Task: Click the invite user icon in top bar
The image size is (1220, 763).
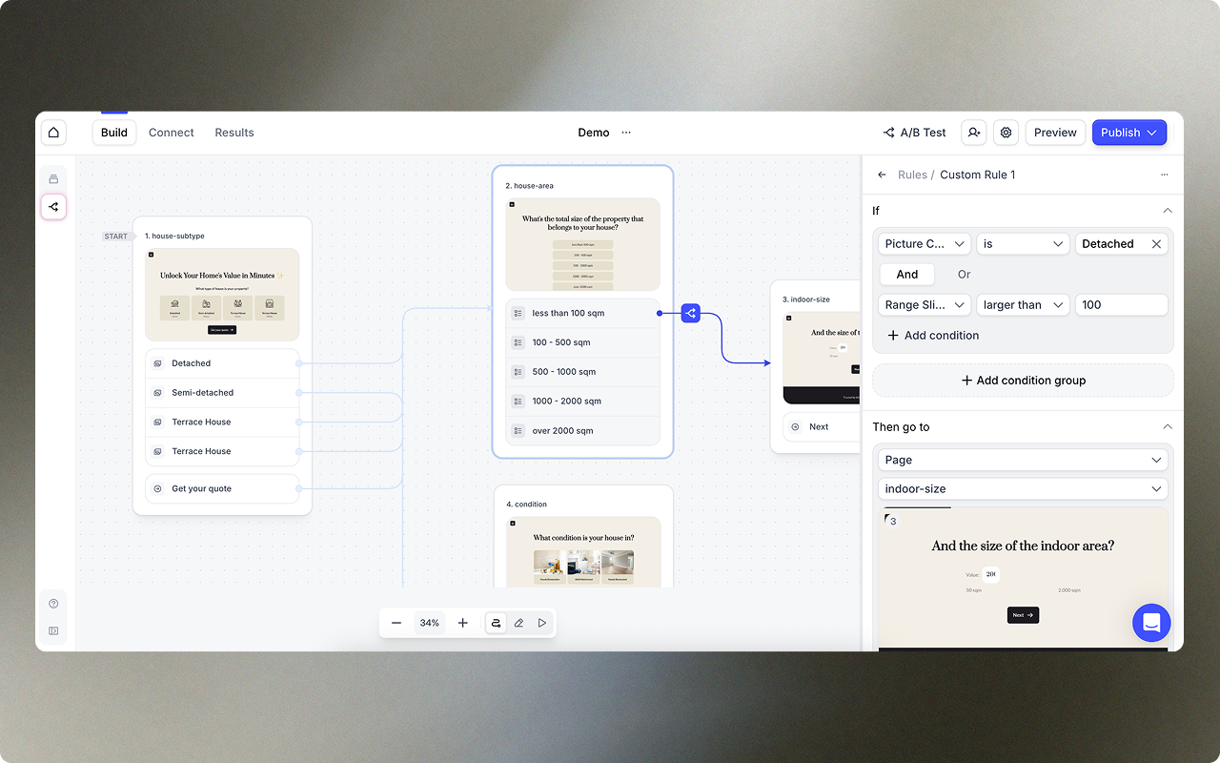Action: (973, 133)
